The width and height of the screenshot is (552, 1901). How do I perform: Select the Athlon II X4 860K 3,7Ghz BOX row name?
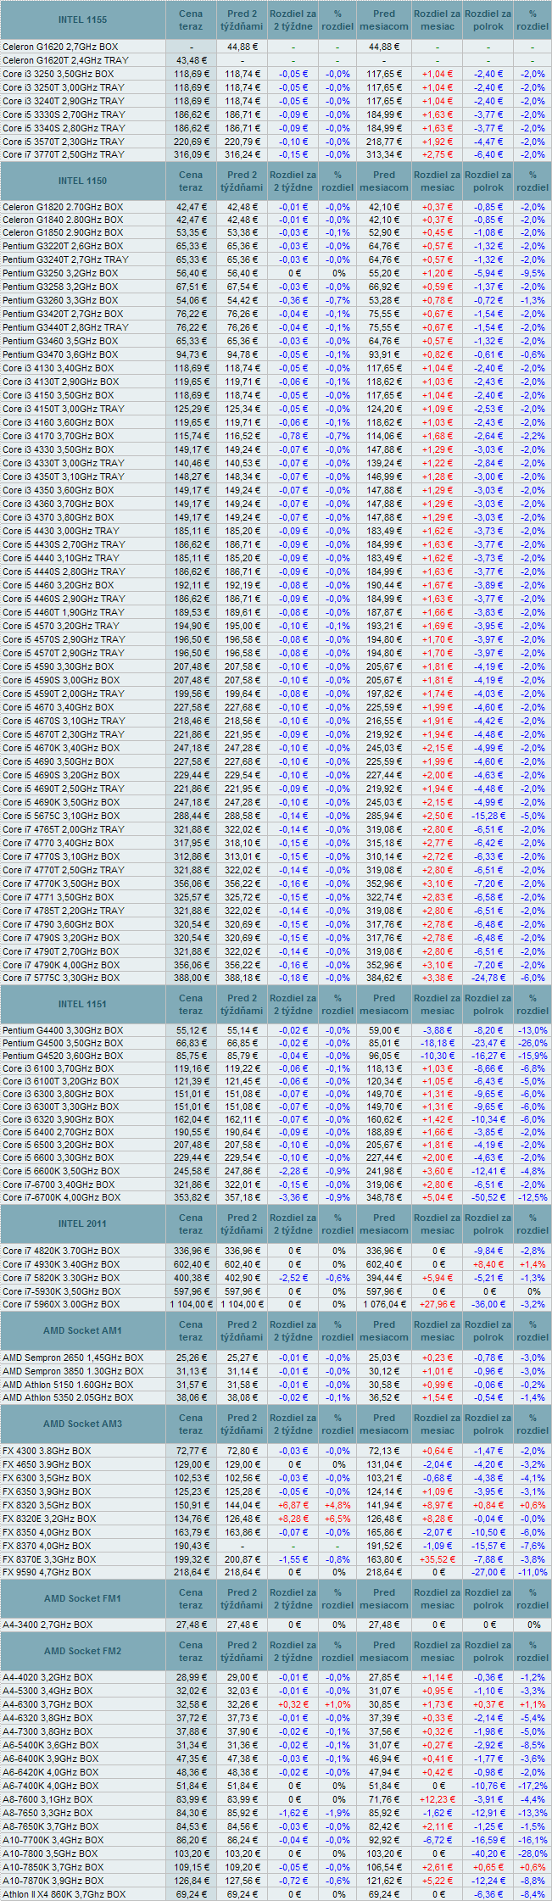pyautogui.click(x=64, y=1893)
